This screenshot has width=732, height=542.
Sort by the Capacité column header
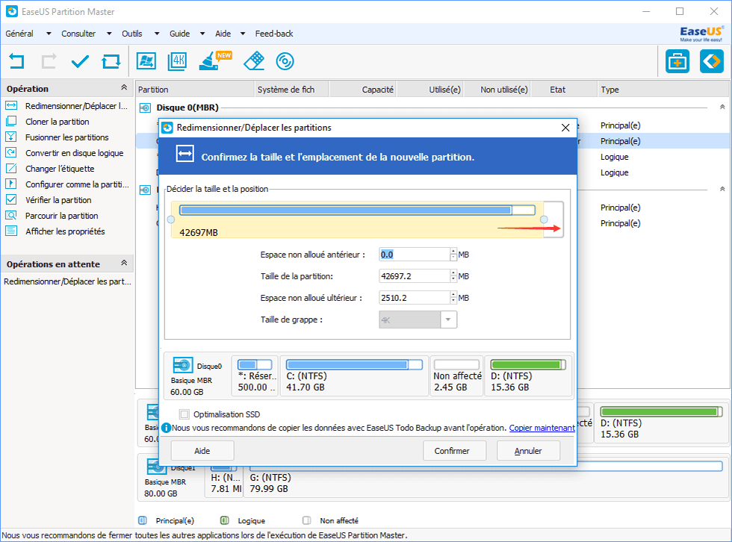pos(363,90)
